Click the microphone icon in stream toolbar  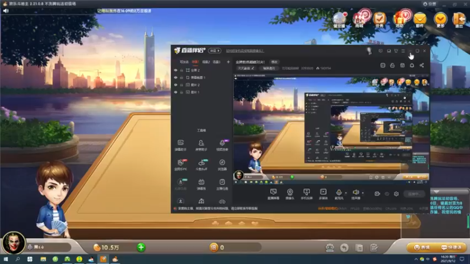tap(339, 192)
